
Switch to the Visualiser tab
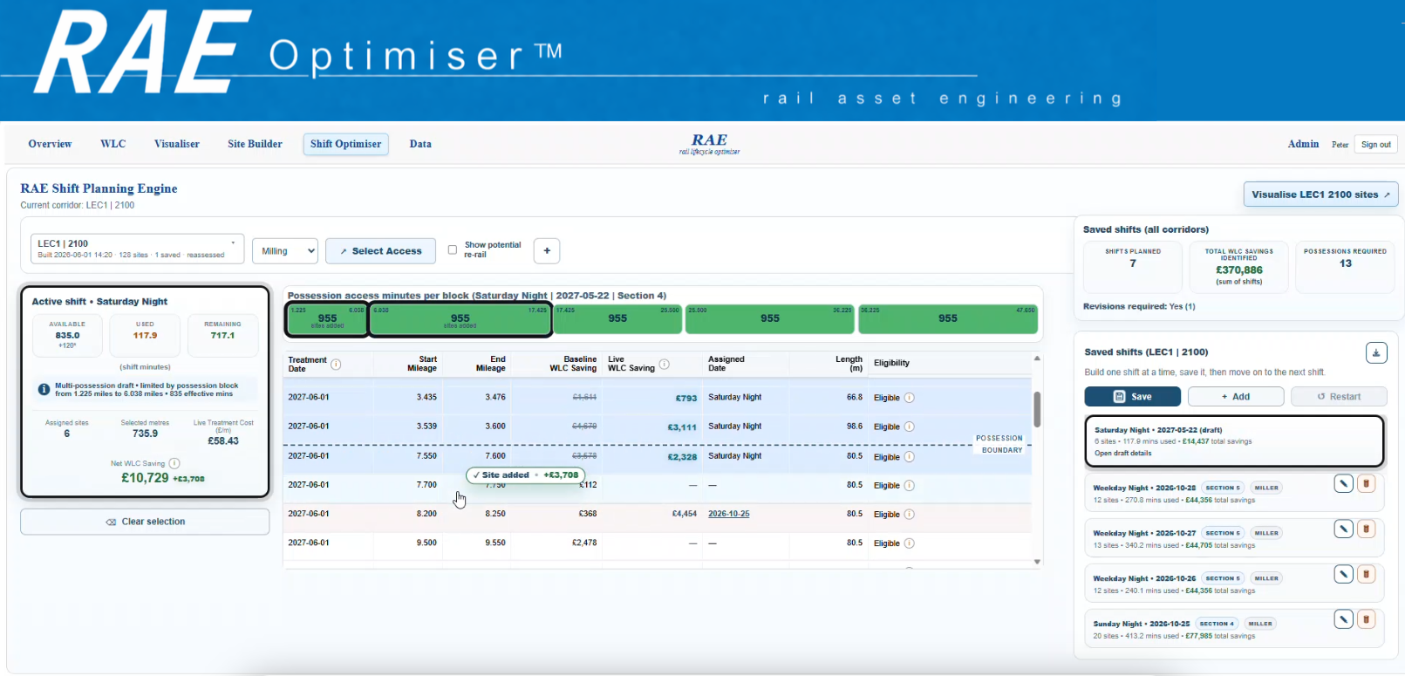pos(177,144)
